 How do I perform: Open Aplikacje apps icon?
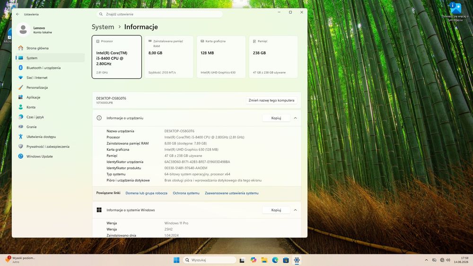[20, 97]
